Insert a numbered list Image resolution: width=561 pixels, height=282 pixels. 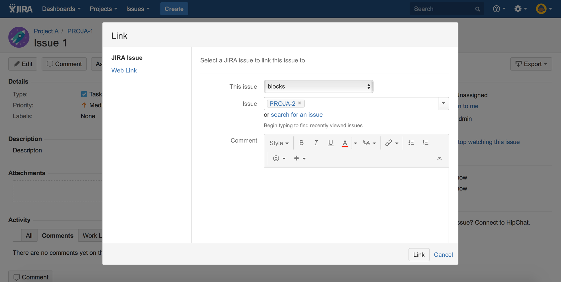pos(425,143)
